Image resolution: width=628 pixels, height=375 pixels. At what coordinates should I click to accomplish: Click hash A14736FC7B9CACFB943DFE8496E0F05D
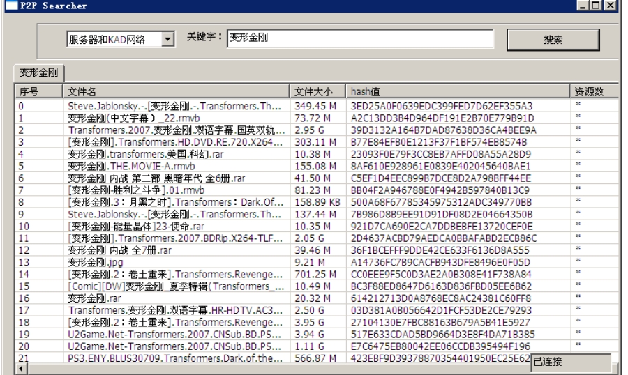(x=440, y=262)
